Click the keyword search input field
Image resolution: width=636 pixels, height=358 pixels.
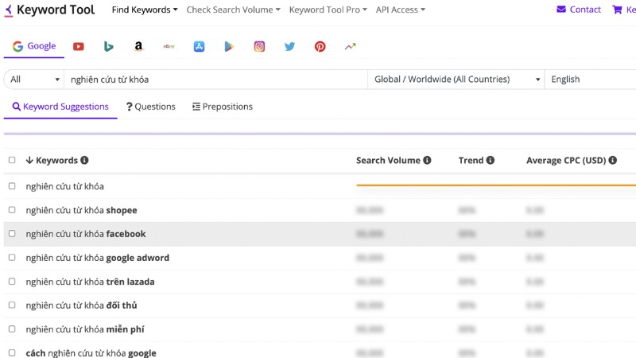(215, 79)
